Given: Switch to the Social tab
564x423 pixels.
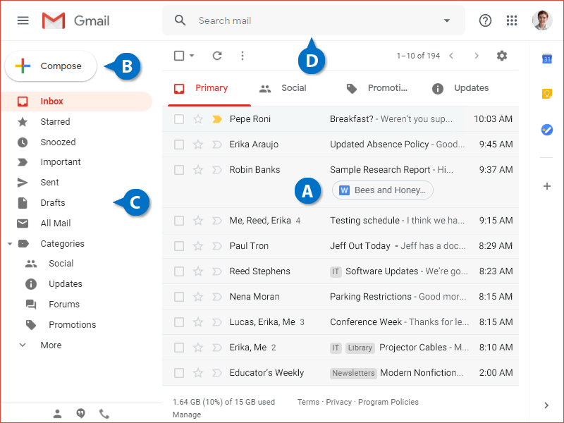Looking at the screenshot, I should (x=283, y=88).
